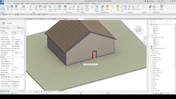Click Edit for Visibility/Graphics

pos(17,42)
